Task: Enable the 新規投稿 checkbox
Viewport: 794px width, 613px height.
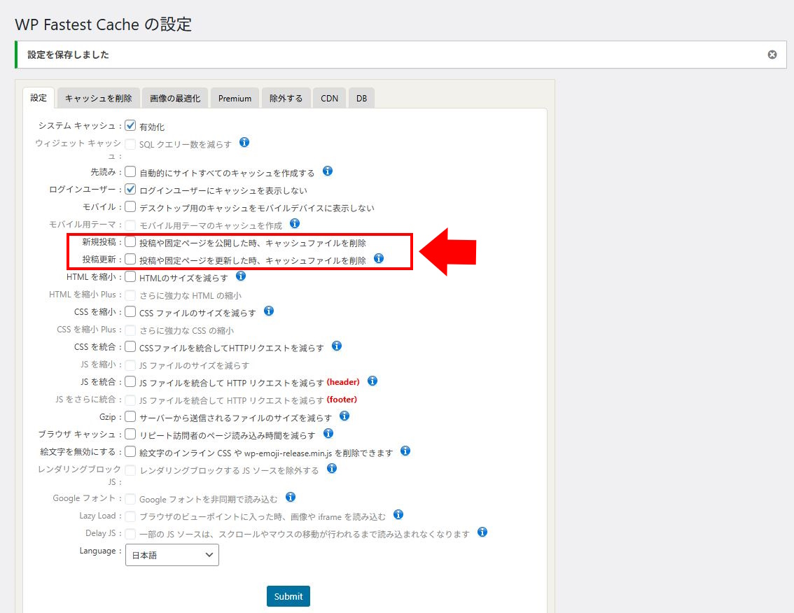Action: (x=130, y=242)
